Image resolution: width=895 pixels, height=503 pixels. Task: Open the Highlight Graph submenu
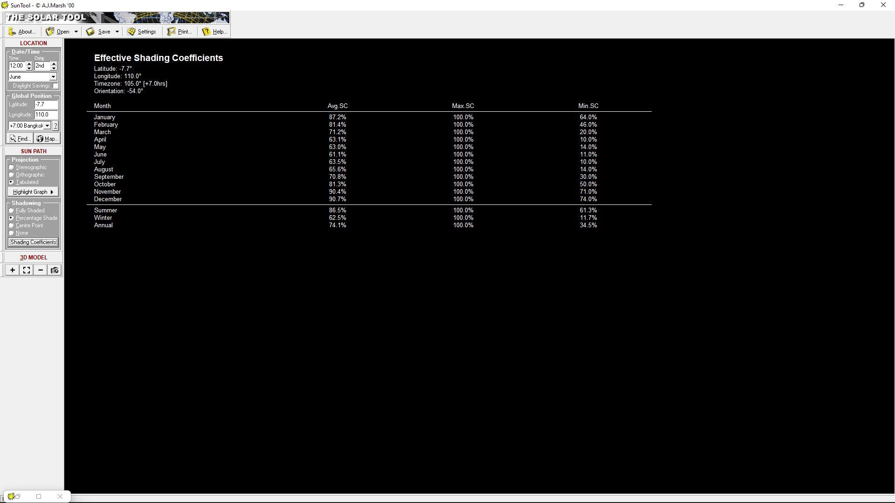pyautogui.click(x=33, y=192)
